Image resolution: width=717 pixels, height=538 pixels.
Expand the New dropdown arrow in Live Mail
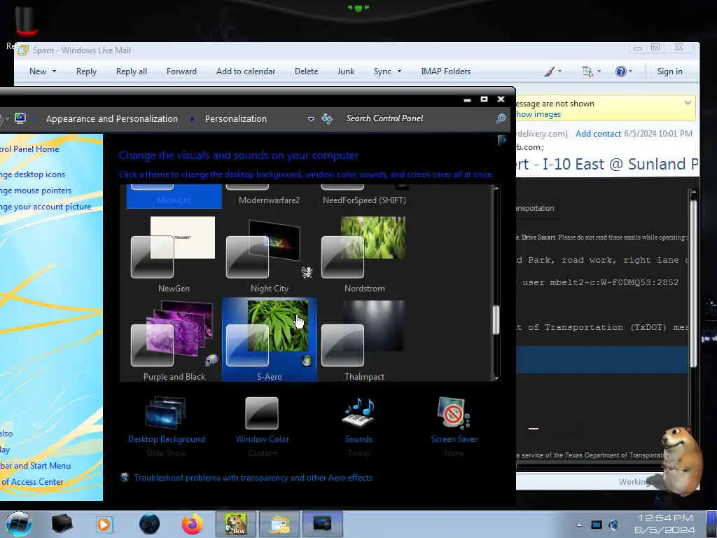click(54, 71)
